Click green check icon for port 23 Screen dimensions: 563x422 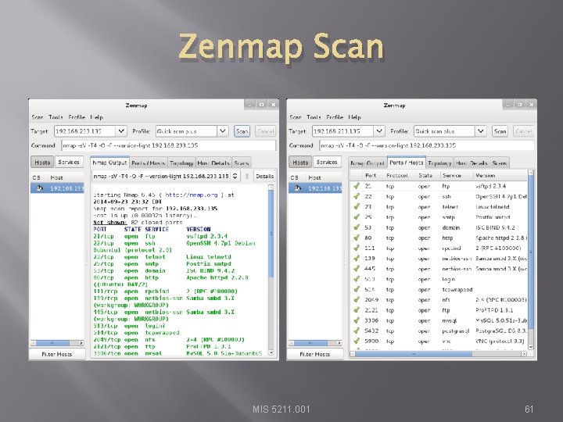(357, 206)
